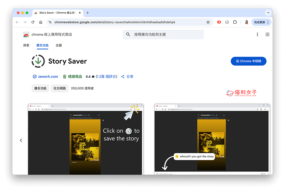285x191 pixels.
Task: Open the Google apps grid
Action: tap(267, 34)
